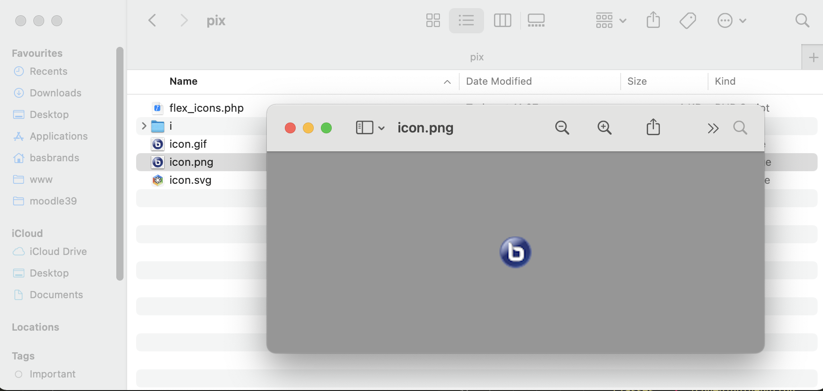This screenshot has height=391, width=823.
Task: Click the iCloud Drive cloud icon
Action: click(x=18, y=251)
